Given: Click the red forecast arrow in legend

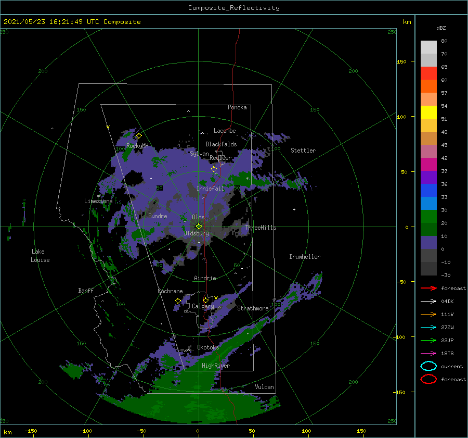Looking at the screenshot, I should [x=428, y=288].
